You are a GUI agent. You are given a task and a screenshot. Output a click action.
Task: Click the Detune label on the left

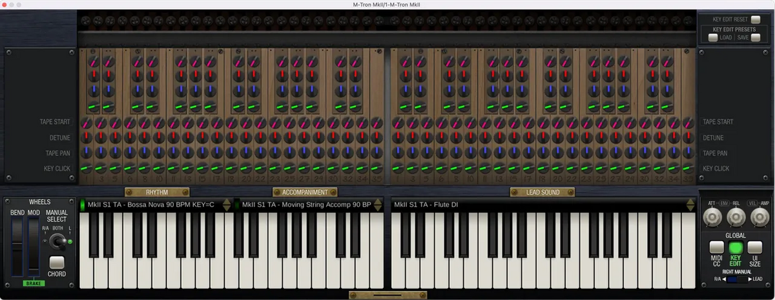(60, 138)
